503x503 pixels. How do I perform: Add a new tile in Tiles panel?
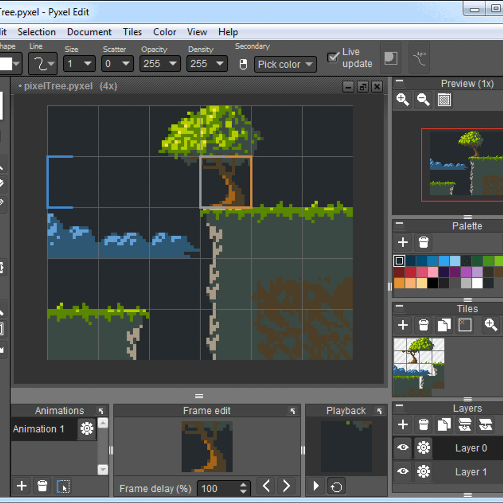click(403, 325)
